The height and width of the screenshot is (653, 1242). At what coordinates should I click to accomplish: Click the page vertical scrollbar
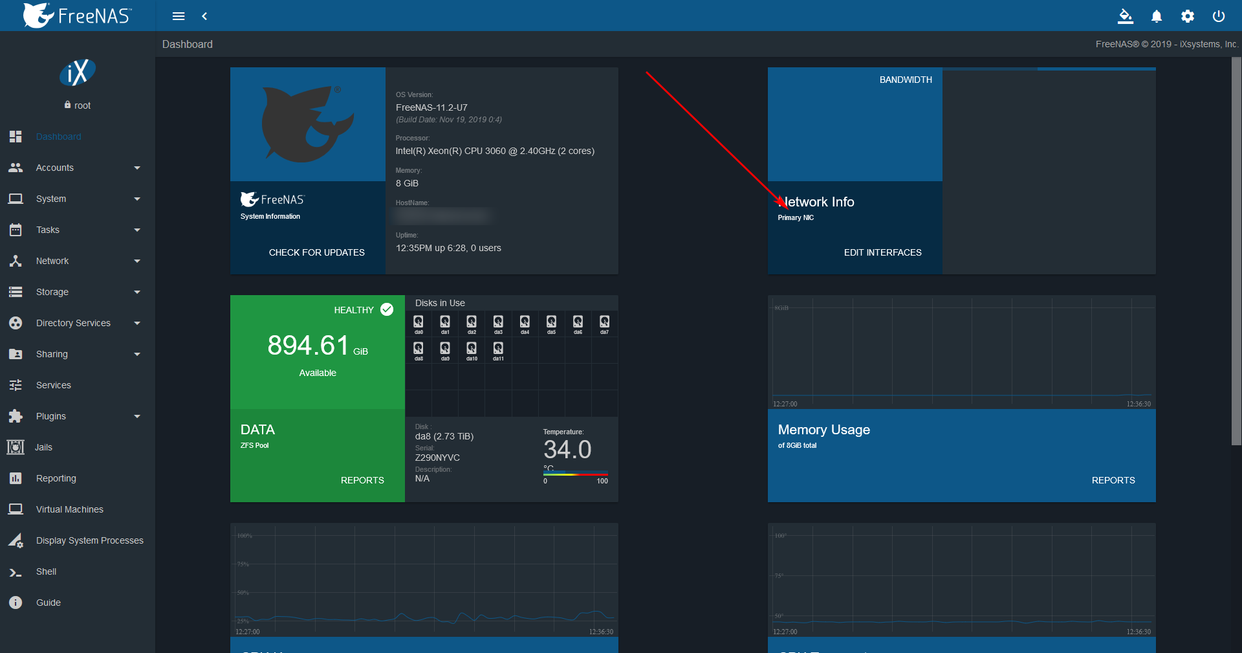tap(1237, 251)
